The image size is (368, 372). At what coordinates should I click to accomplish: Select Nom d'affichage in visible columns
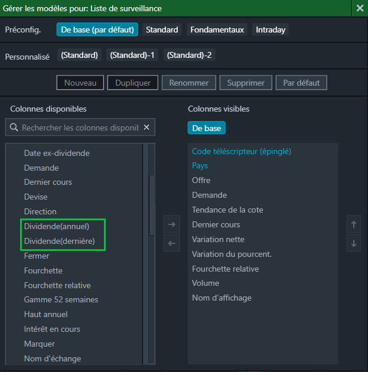tap(222, 298)
